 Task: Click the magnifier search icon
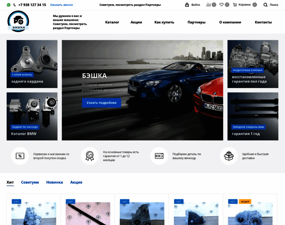pyautogui.click(x=265, y=5)
